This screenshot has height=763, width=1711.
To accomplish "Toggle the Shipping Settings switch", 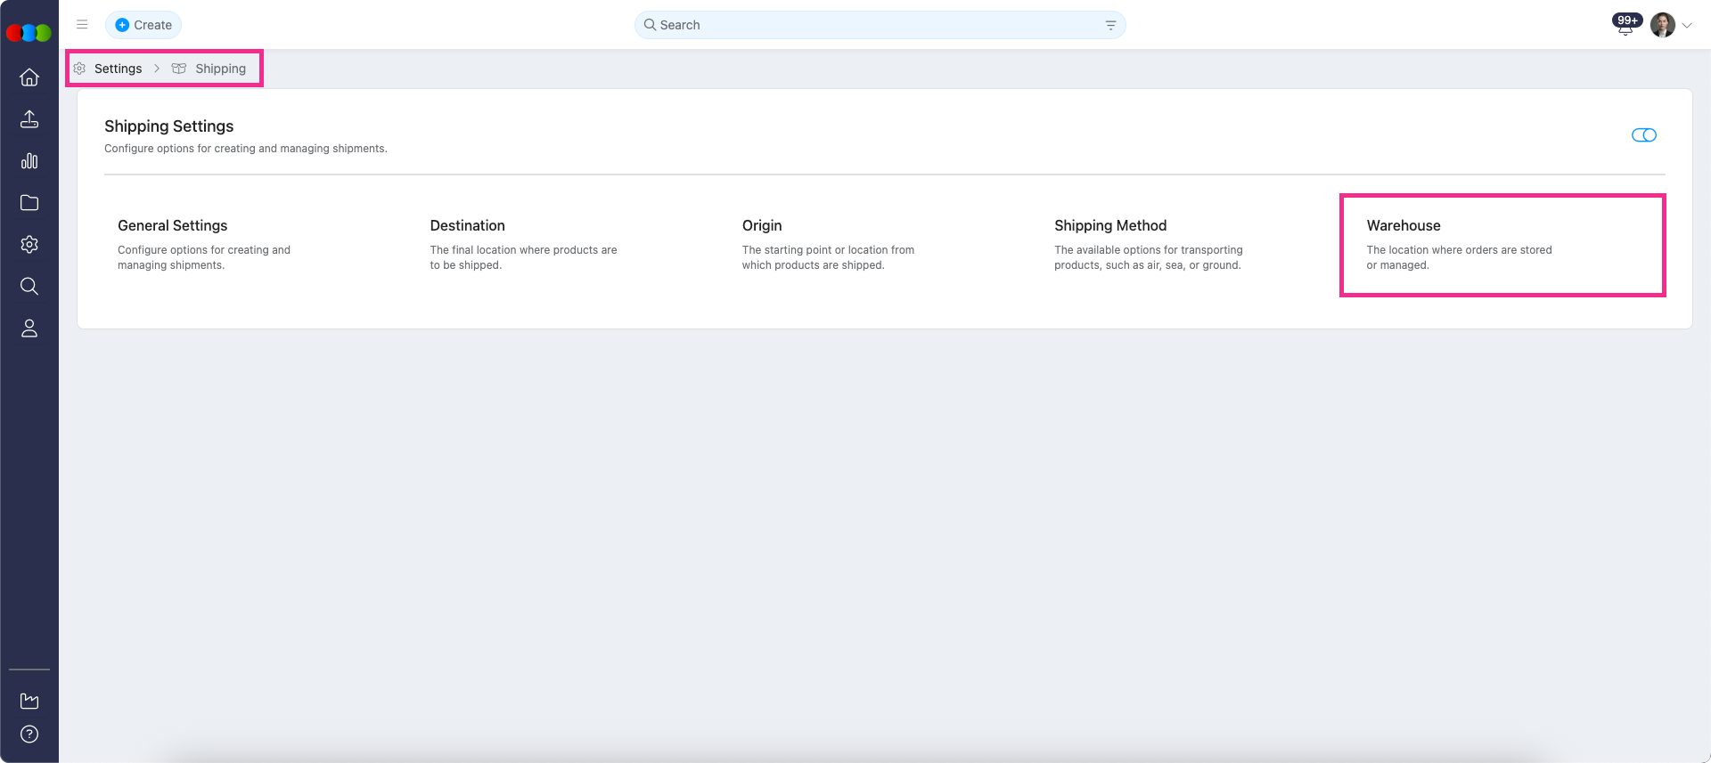I will 1643,135.
